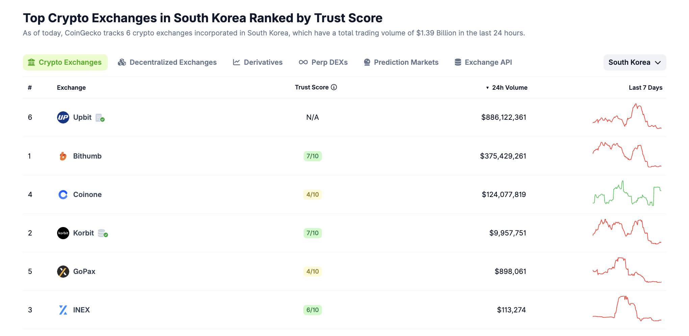This screenshot has height=336, width=689.
Task: Click the GoPax logo icon
Action: tap(63, 272)
